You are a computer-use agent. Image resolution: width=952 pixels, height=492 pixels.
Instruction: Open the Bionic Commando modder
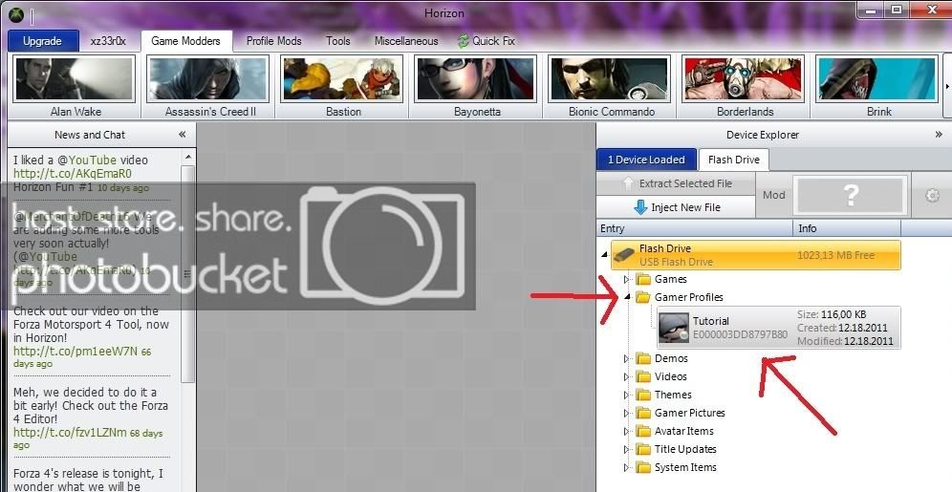tap(610, 79)
